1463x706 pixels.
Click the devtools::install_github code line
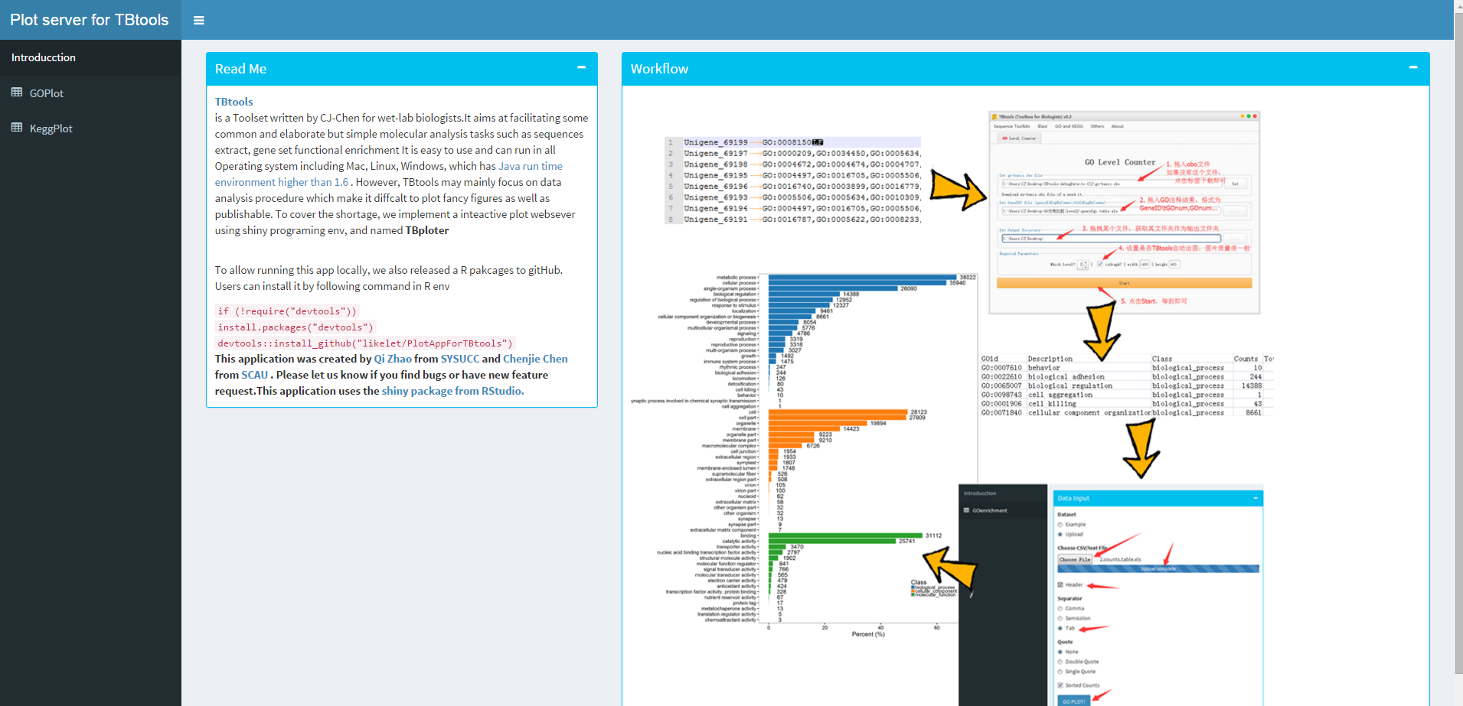(365, 343)
